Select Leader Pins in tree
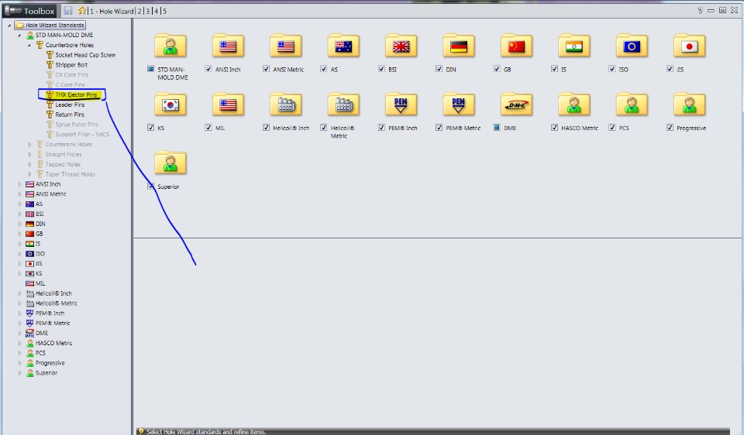Screen dimensions: 744x435 (70, 104)
